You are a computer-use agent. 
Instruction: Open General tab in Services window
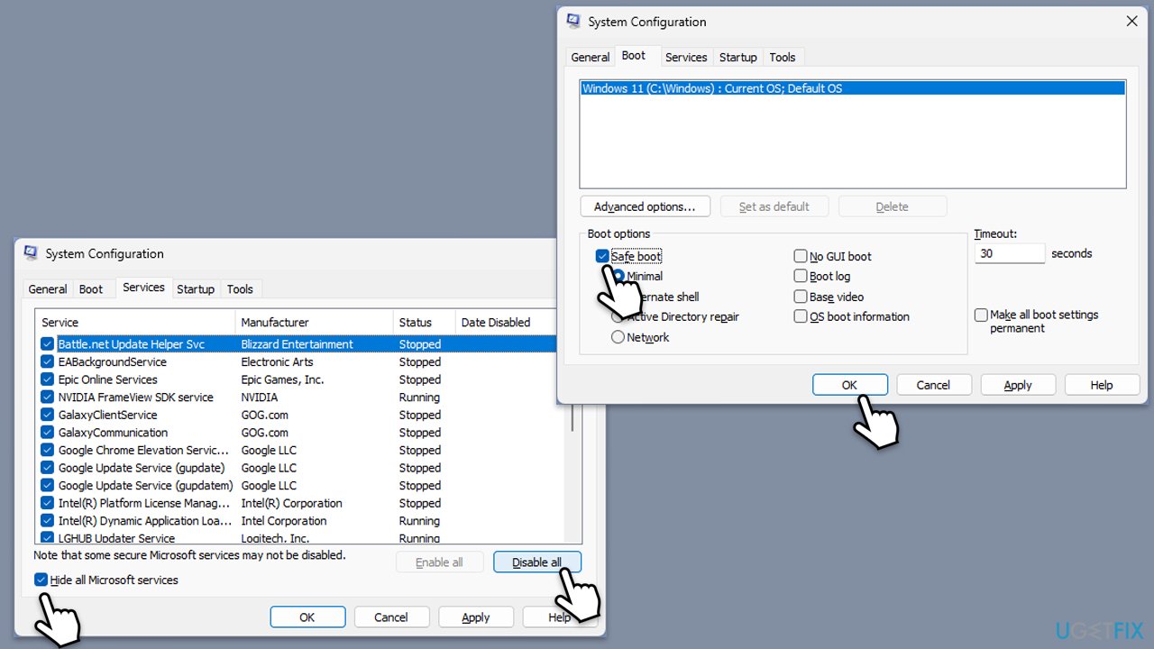pyautogui.click(x=48, y=289)
